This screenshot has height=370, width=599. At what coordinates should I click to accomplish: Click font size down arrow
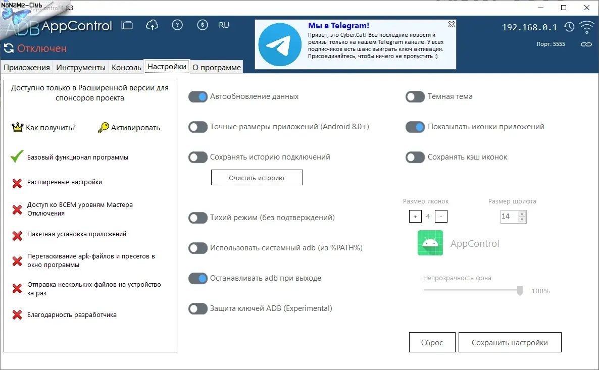[522, 220]
